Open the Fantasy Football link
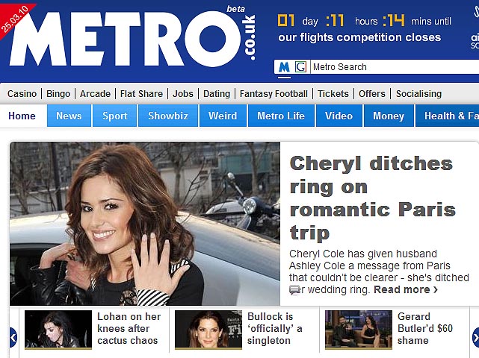 pos(274,94)
